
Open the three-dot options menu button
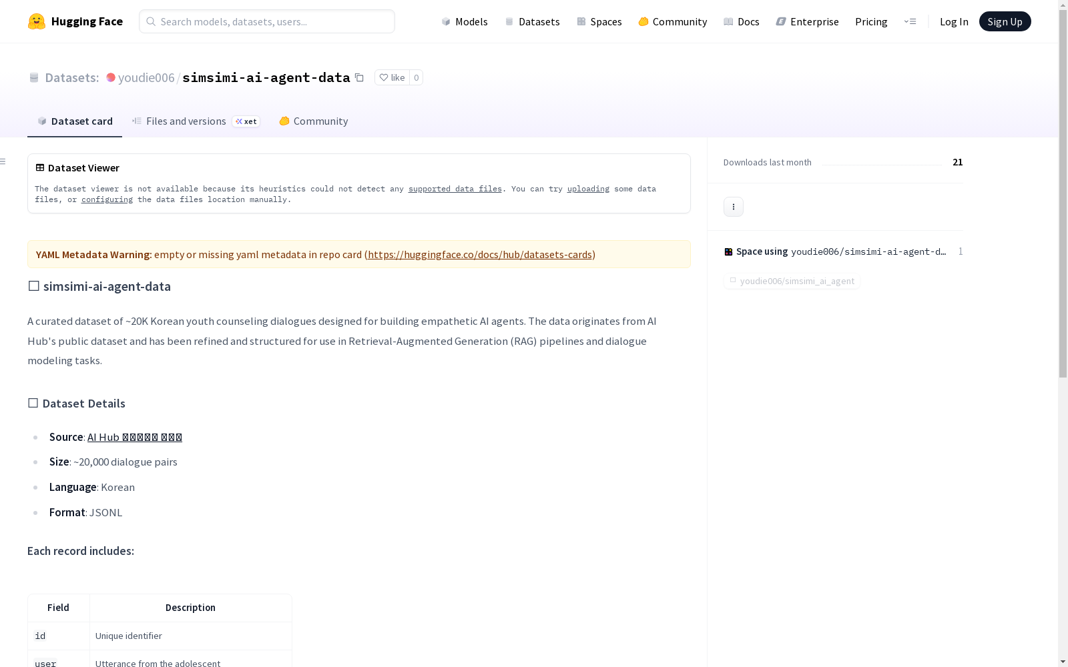734,207
